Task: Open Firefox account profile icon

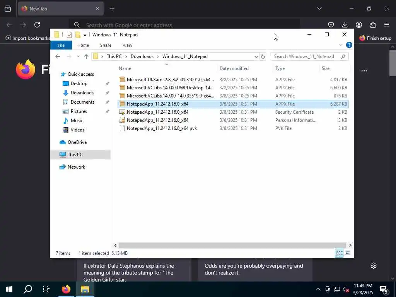Action: pos(359,25)
